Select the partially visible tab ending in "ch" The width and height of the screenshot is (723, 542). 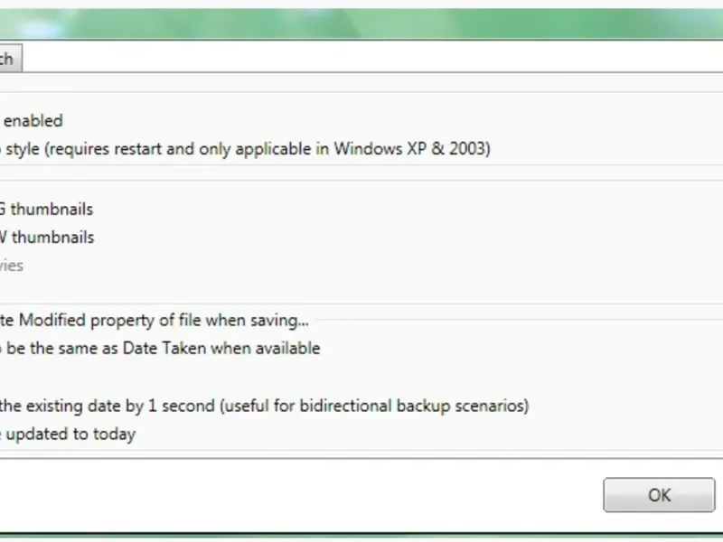pos(8,60)
